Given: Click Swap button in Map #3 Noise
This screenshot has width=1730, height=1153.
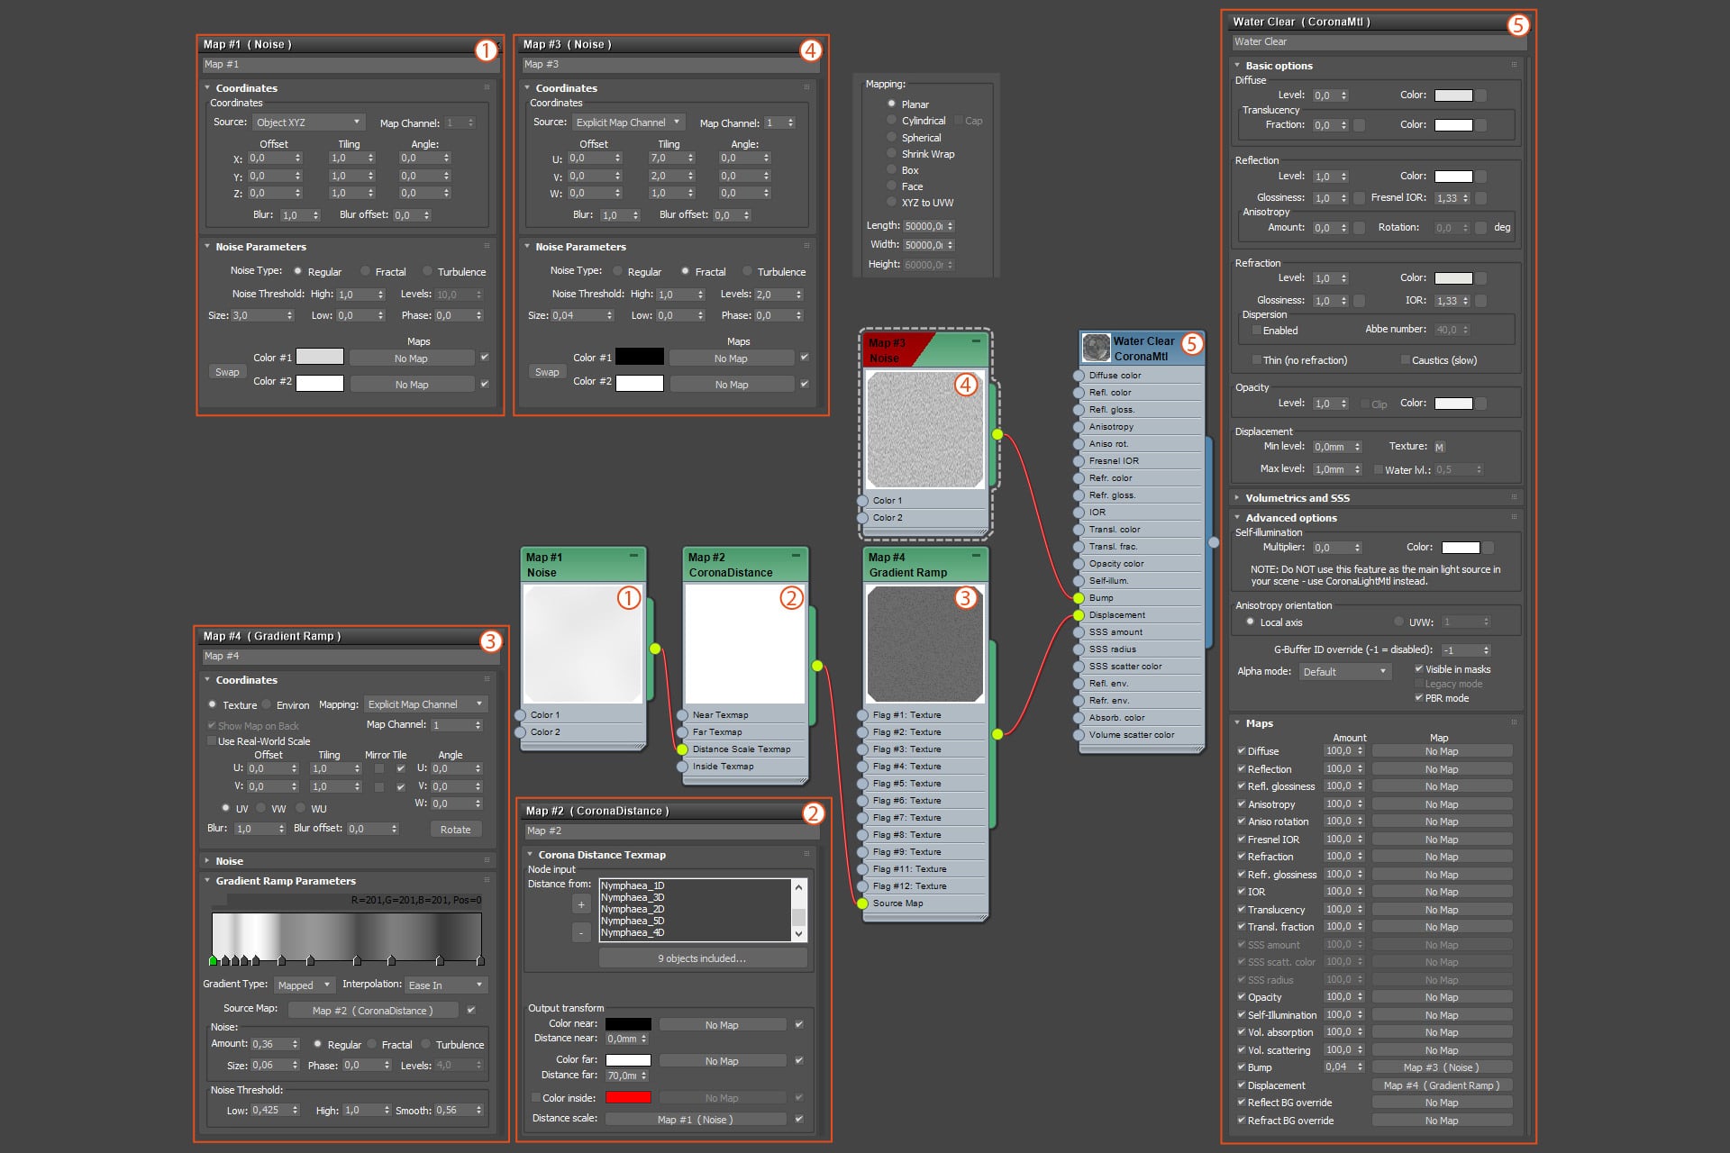Looking at the screenshot, I should (547, 372).
